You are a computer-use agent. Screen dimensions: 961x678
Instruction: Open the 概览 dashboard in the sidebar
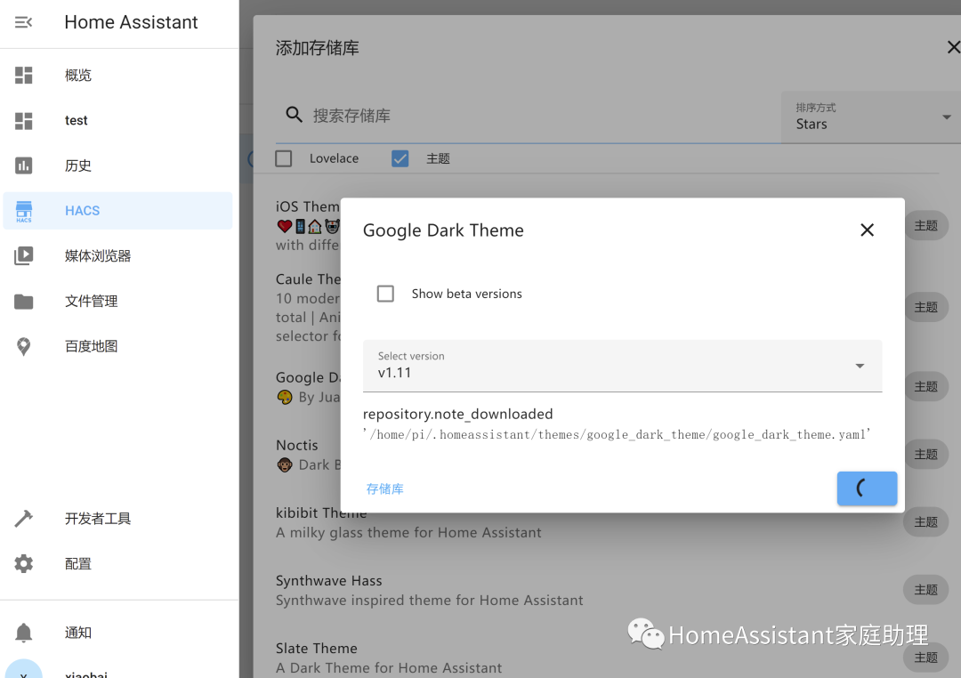point(117,76)
